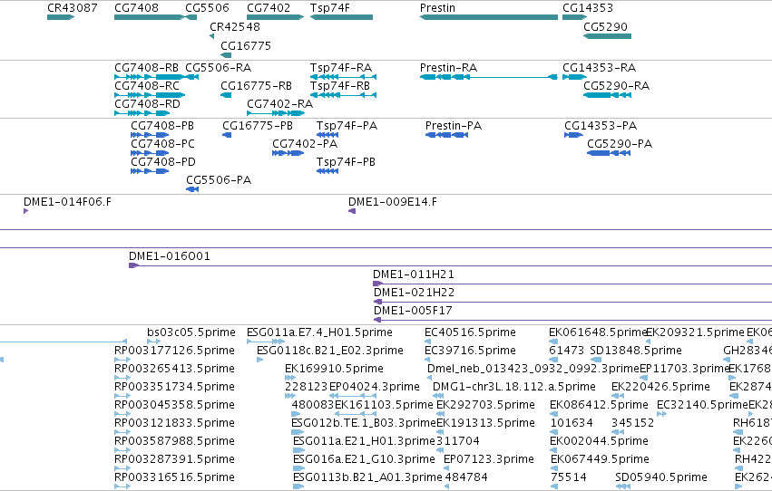Click EST DMG1-chr3L.18.112.a.5prime
The image size is (772, 491).
tap(436, 396)
